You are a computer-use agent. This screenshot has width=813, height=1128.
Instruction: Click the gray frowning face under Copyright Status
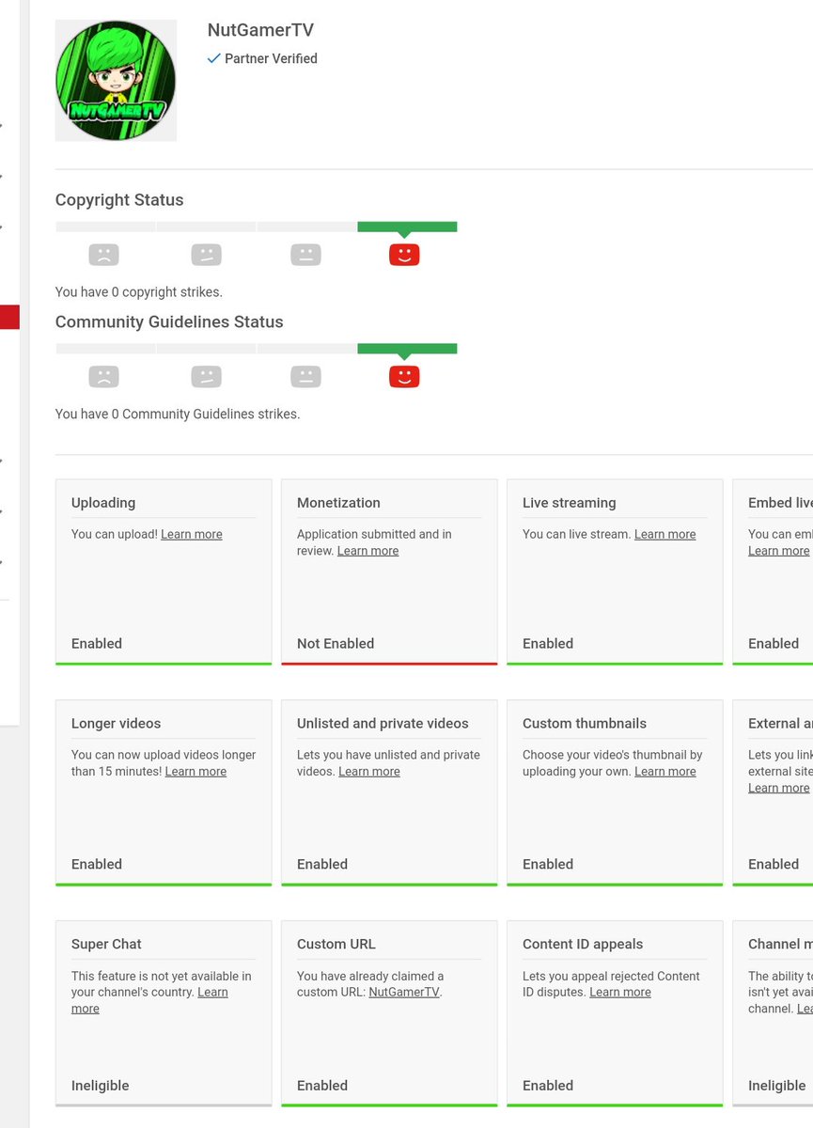(x=104, y=255)
